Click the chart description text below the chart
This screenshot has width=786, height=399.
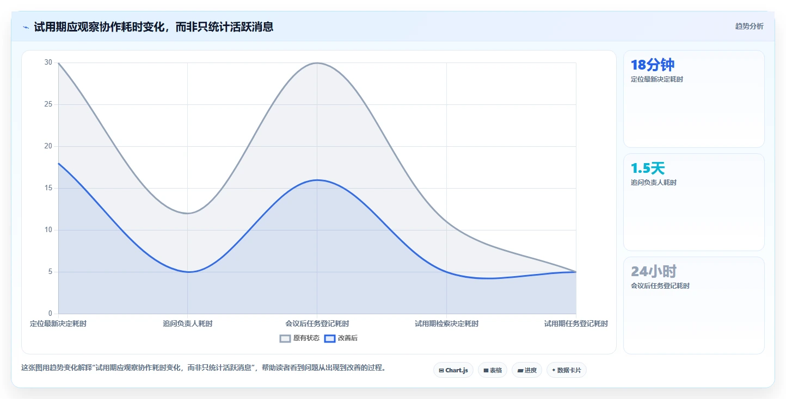click(204, 367)
